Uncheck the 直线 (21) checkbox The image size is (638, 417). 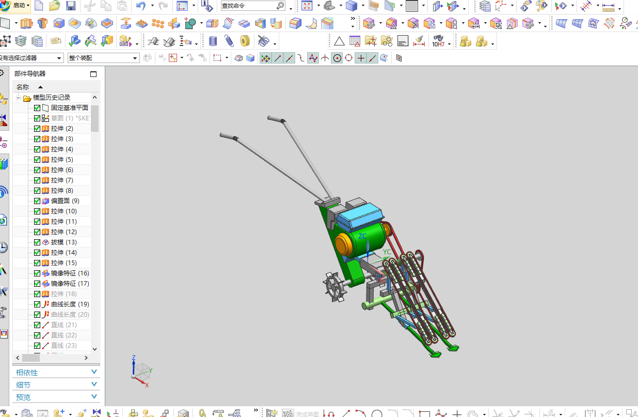click(x=37, y=325)
